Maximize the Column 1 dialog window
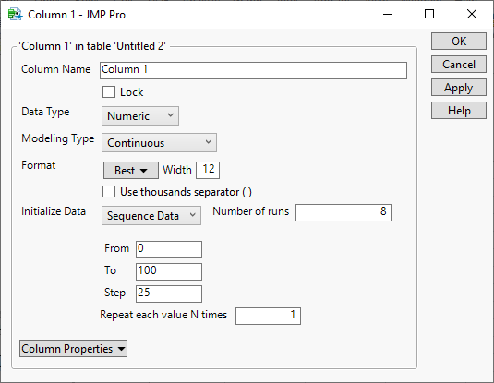The width and height of the screenshot is (494, 383). click(429, 14)
